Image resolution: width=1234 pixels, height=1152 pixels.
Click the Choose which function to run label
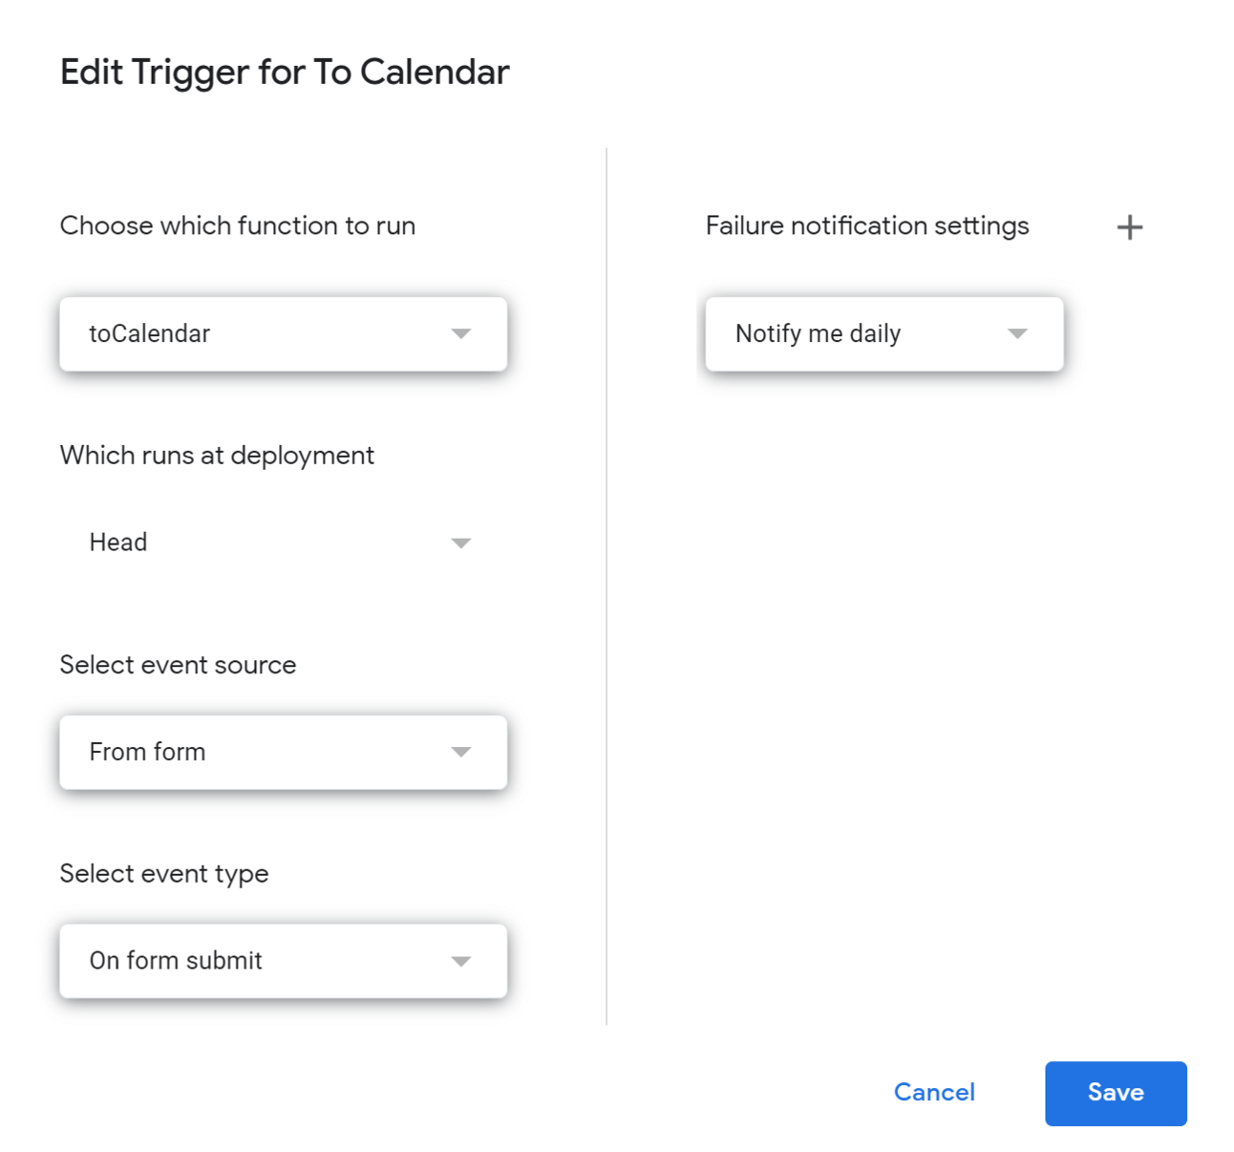point(238,226)
